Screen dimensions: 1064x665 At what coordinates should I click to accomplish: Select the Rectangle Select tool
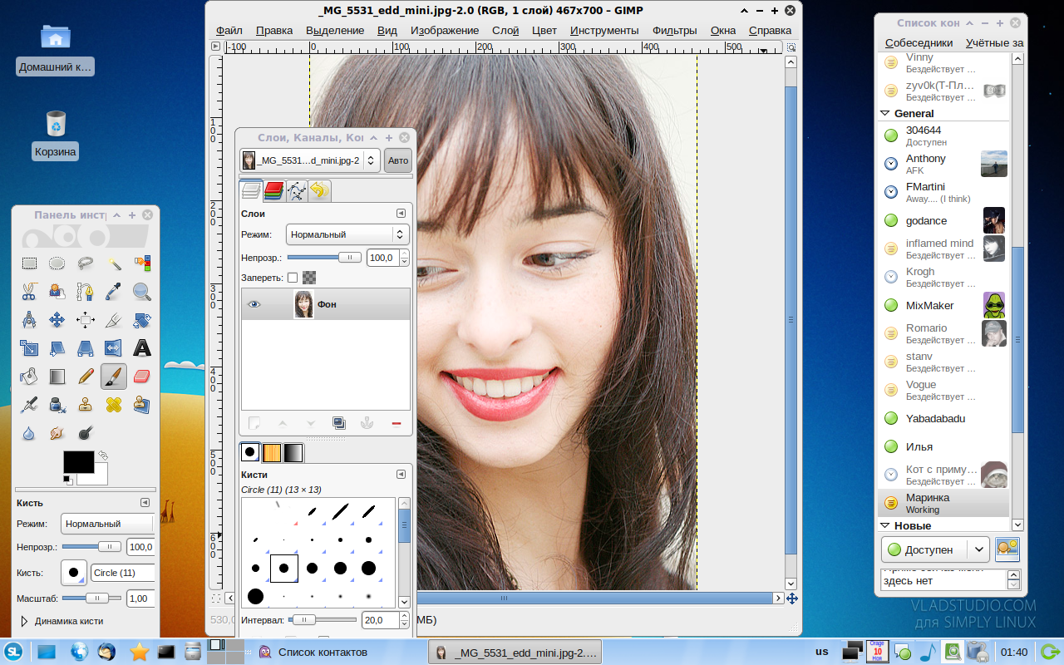(x=29, y=264)
